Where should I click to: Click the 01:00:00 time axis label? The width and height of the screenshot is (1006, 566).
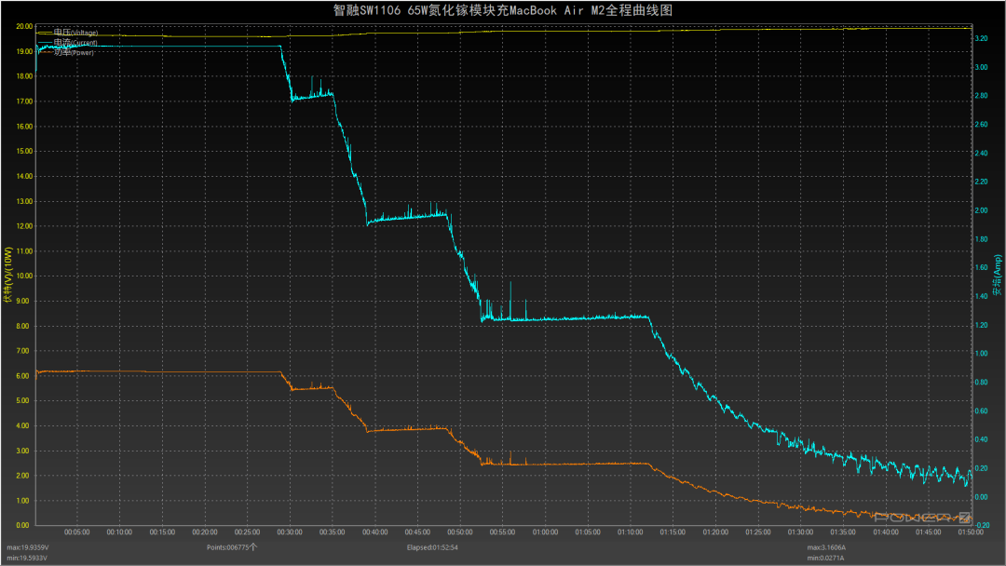[x=545, y=532]
